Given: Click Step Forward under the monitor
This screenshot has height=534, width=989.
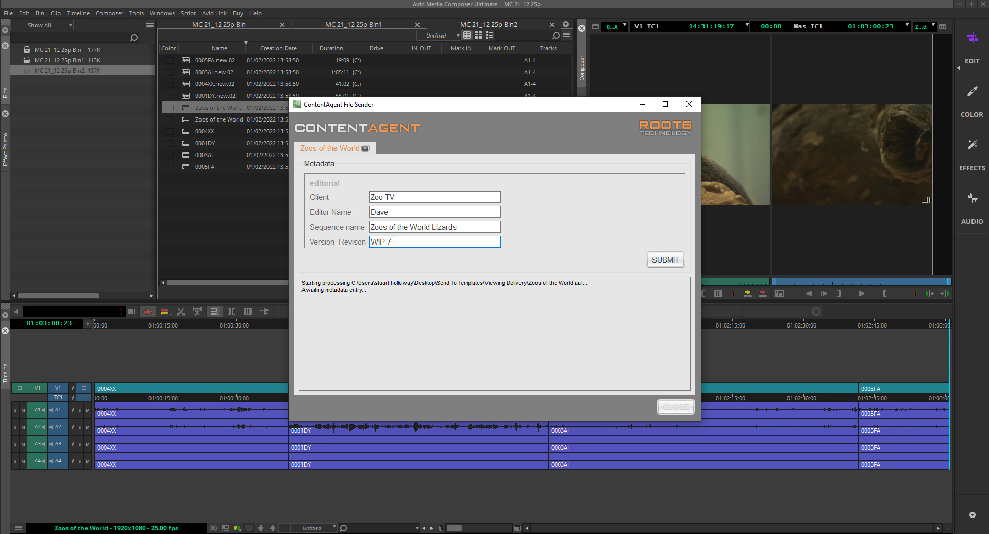Looking at the screenshot, I should 824,294.
